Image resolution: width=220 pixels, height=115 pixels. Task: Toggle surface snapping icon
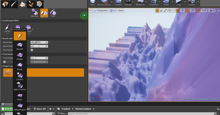174,11
